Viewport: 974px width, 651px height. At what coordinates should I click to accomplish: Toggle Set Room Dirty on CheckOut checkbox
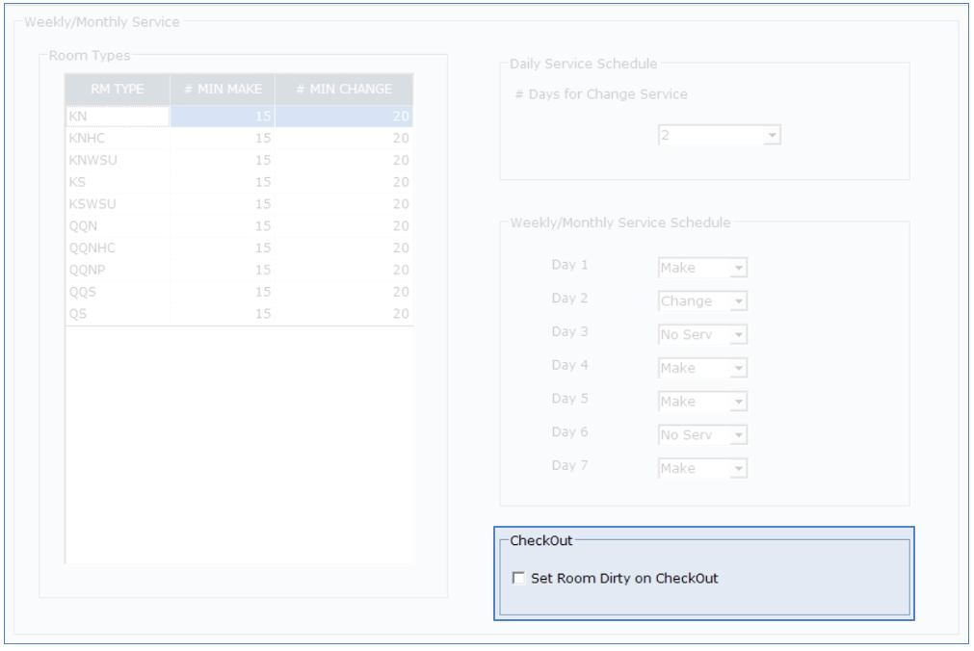point(519,579)
